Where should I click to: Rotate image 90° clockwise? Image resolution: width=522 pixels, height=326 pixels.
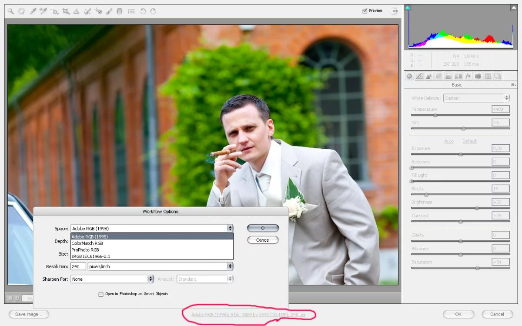[x=153, y=11]
